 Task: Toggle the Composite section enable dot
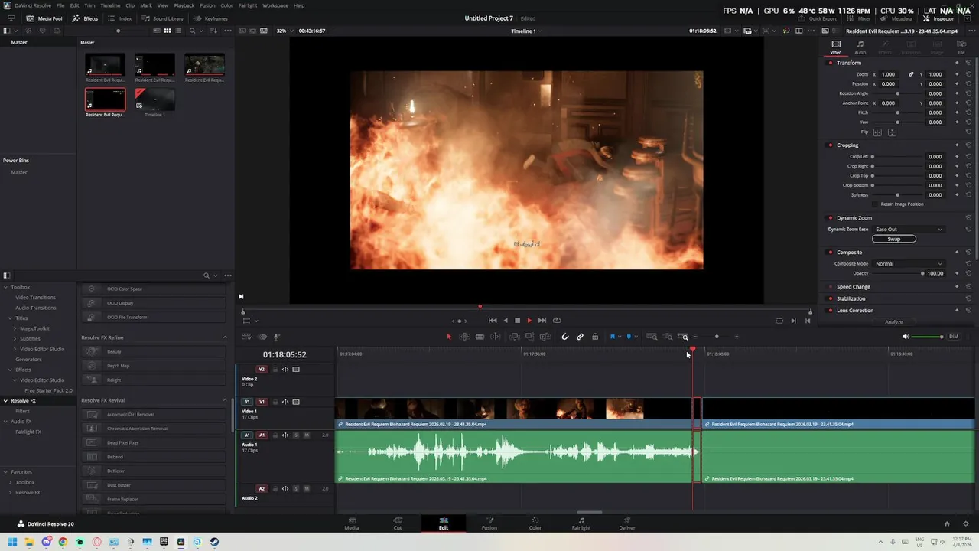click(x=831, y=253)
